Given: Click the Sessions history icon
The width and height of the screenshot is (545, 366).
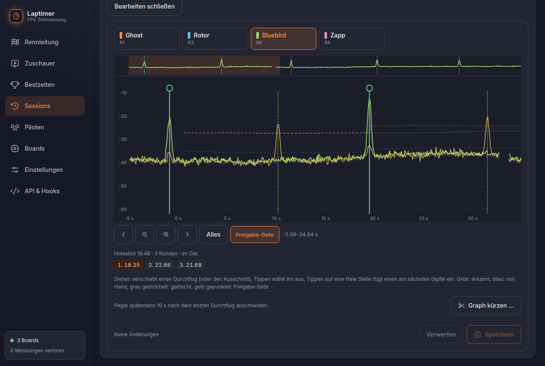Looking at the screenshot, I should tap(15, 106).
